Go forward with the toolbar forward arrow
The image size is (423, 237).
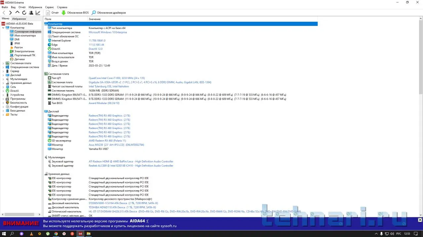(x=11, y=13)
